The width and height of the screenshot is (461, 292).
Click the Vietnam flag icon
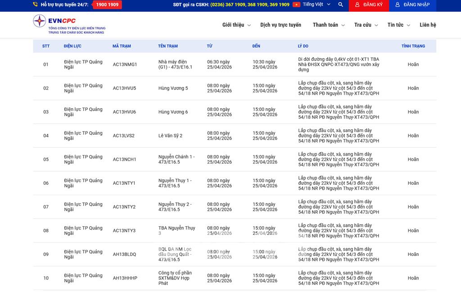[x=296, y=5]
